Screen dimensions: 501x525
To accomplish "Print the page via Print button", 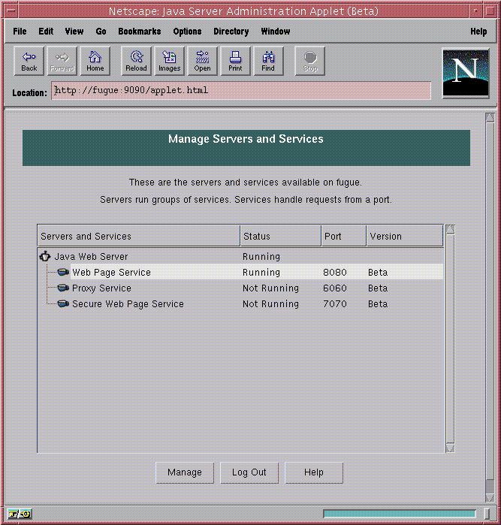I will [x=235, y=62].
